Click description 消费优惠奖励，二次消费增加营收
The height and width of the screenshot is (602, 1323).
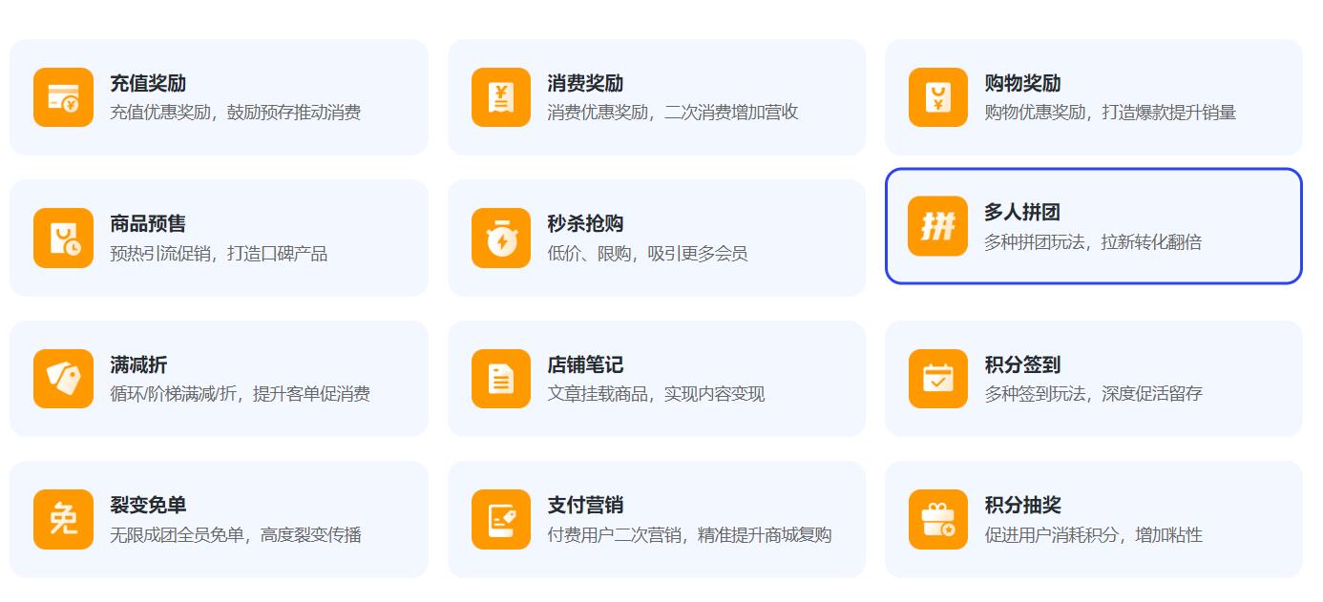tap(673, 113)
